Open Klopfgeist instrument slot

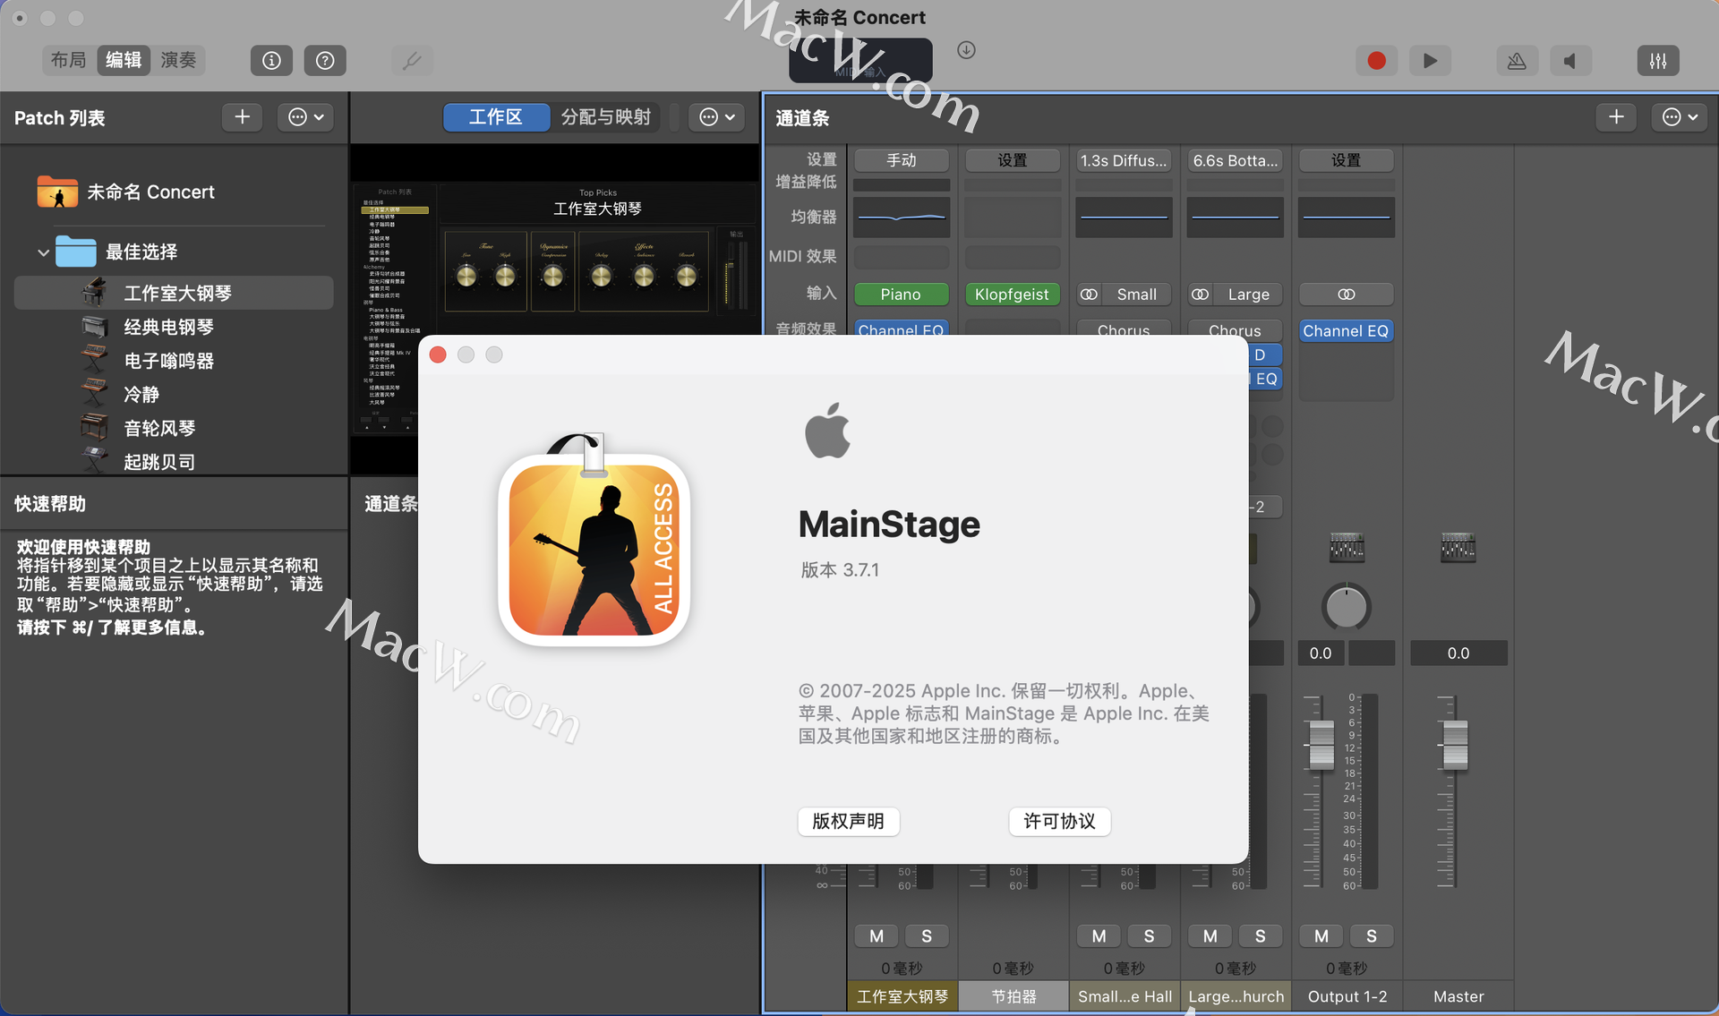[1012, 295]
